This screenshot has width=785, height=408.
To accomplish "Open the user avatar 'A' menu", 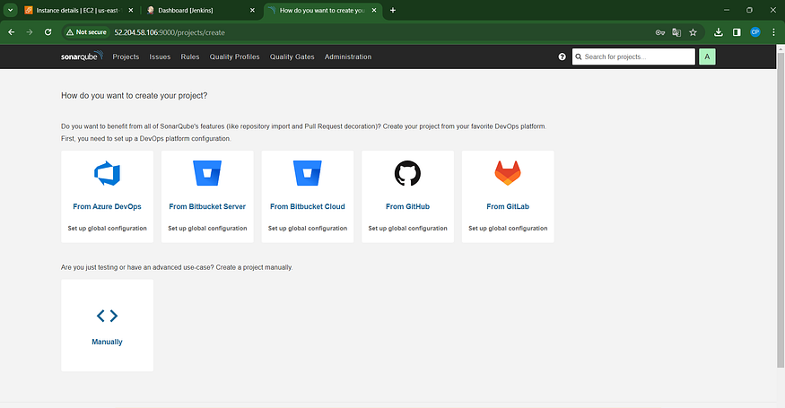I will click(x=707, y=56).
